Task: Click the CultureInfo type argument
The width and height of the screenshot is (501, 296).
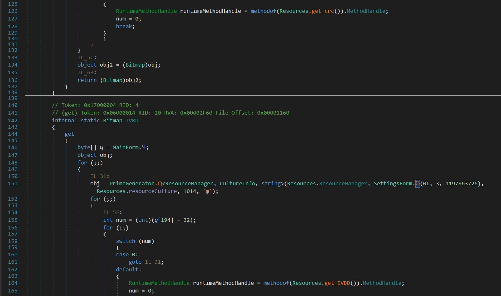Action: click(x=237, y=184)
